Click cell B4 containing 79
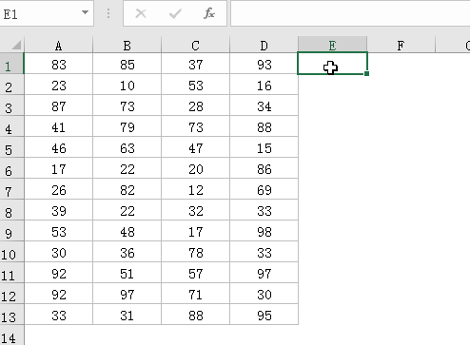The width and height of the screenshot is (470, 345). tap(127, 126)
